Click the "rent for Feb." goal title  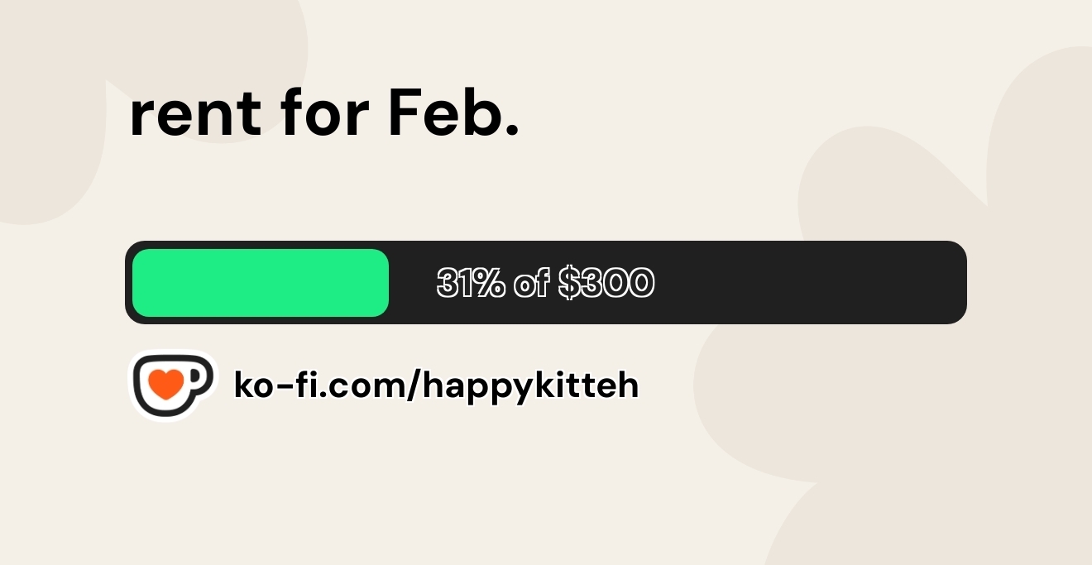(324, 113)
